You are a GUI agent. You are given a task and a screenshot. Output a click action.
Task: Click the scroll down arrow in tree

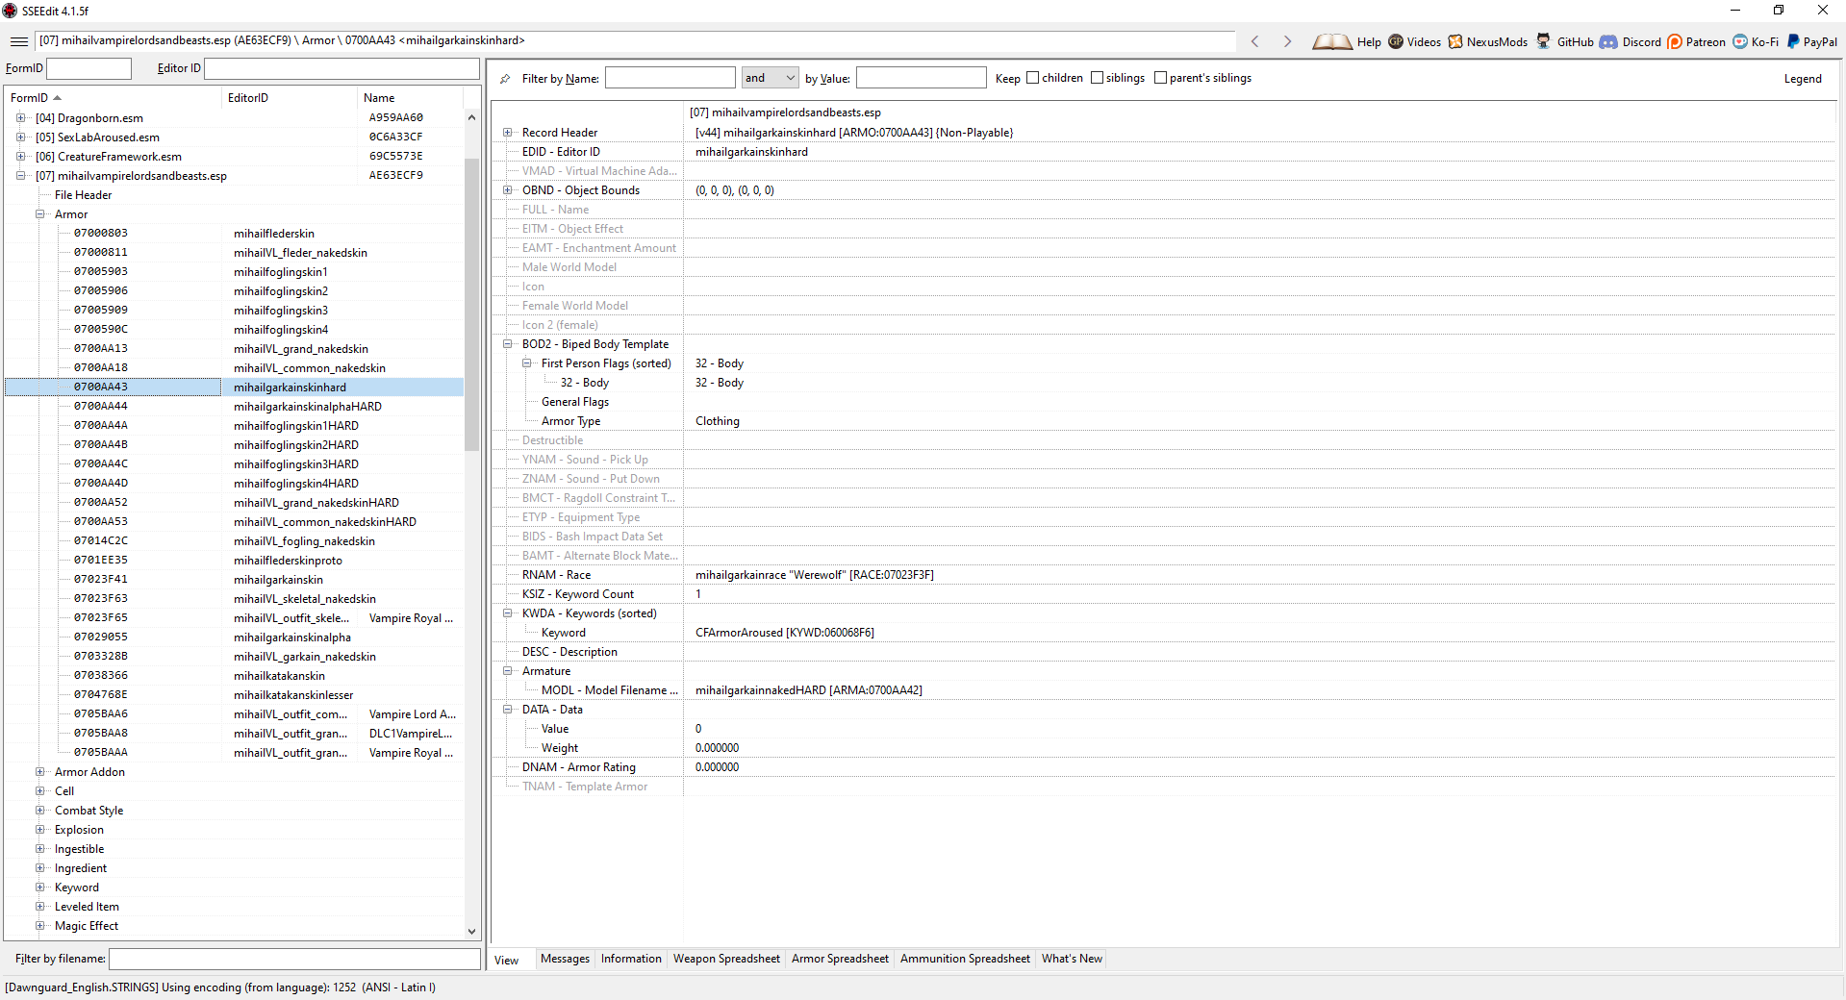click(x=471, y=931)
